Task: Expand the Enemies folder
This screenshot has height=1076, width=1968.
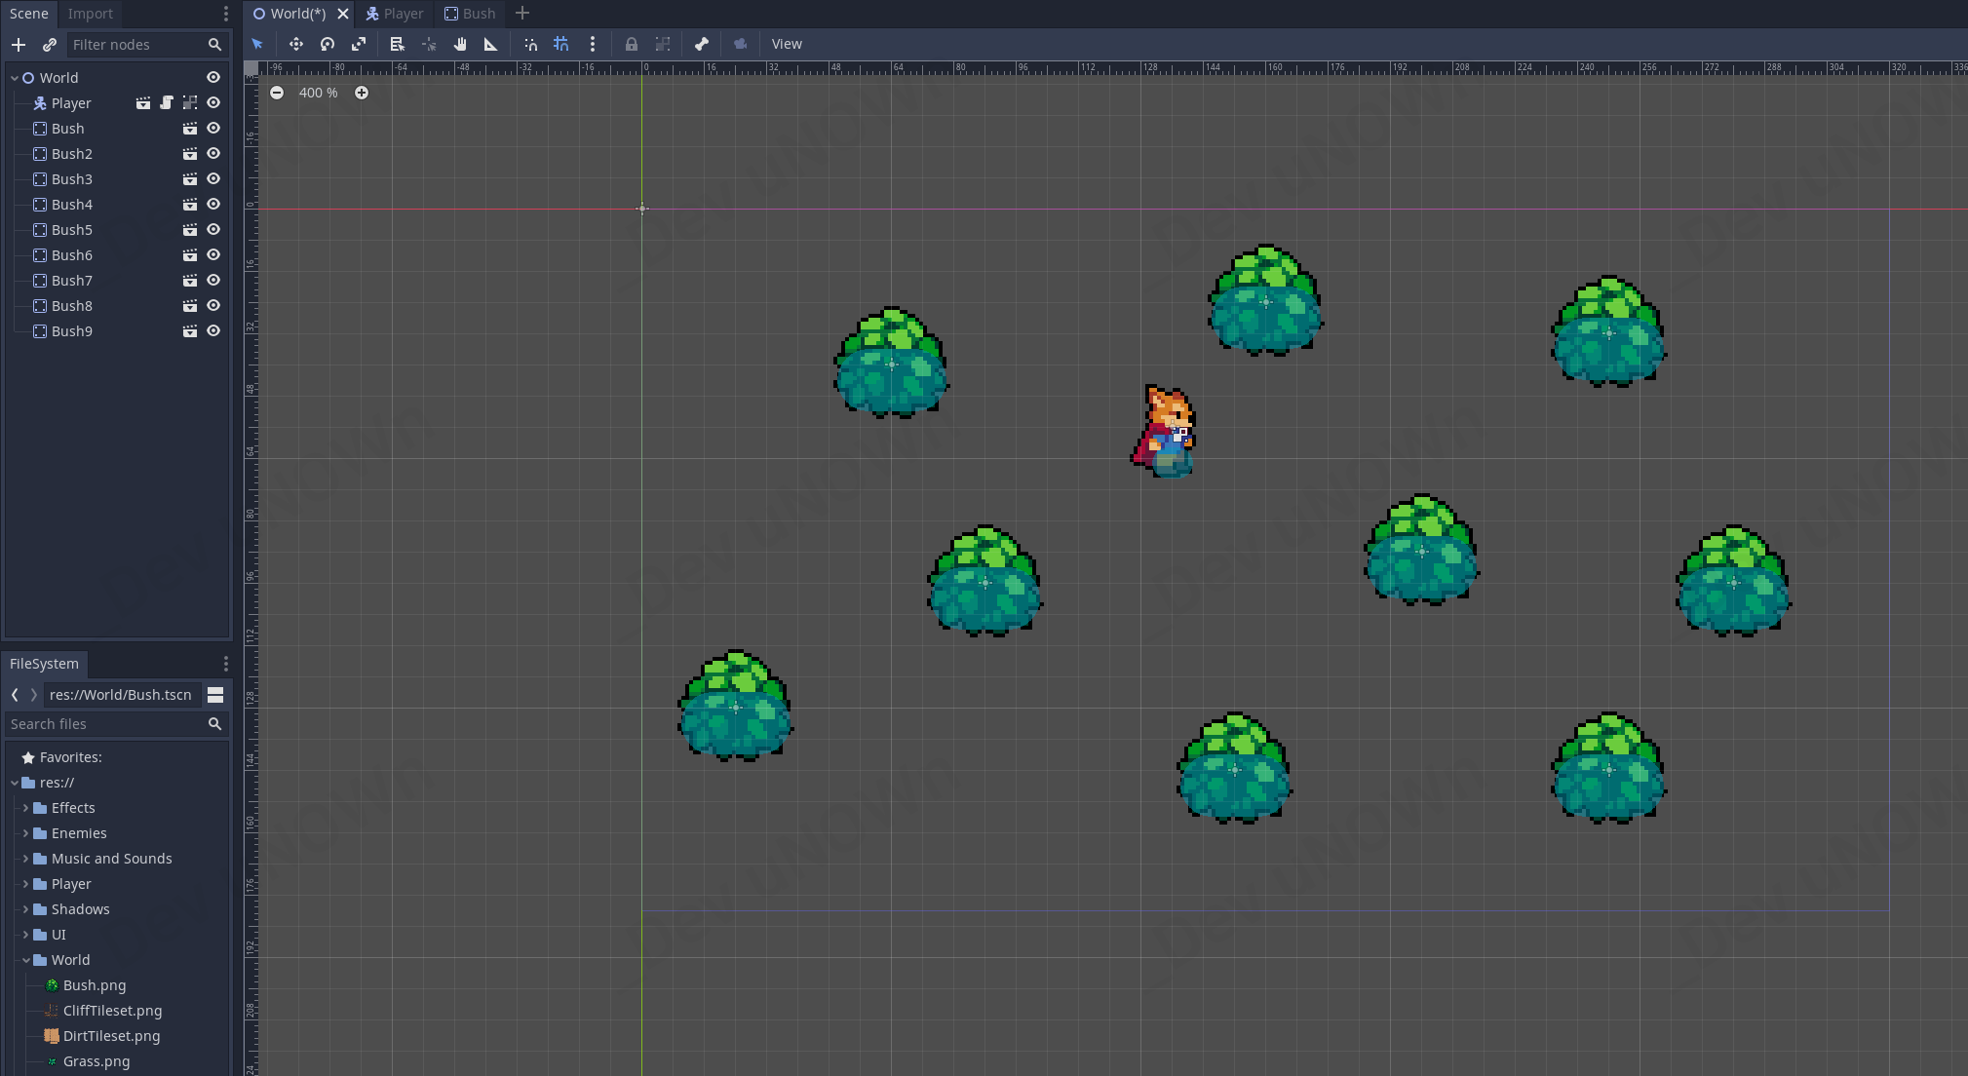Action: tap(25, 833)
